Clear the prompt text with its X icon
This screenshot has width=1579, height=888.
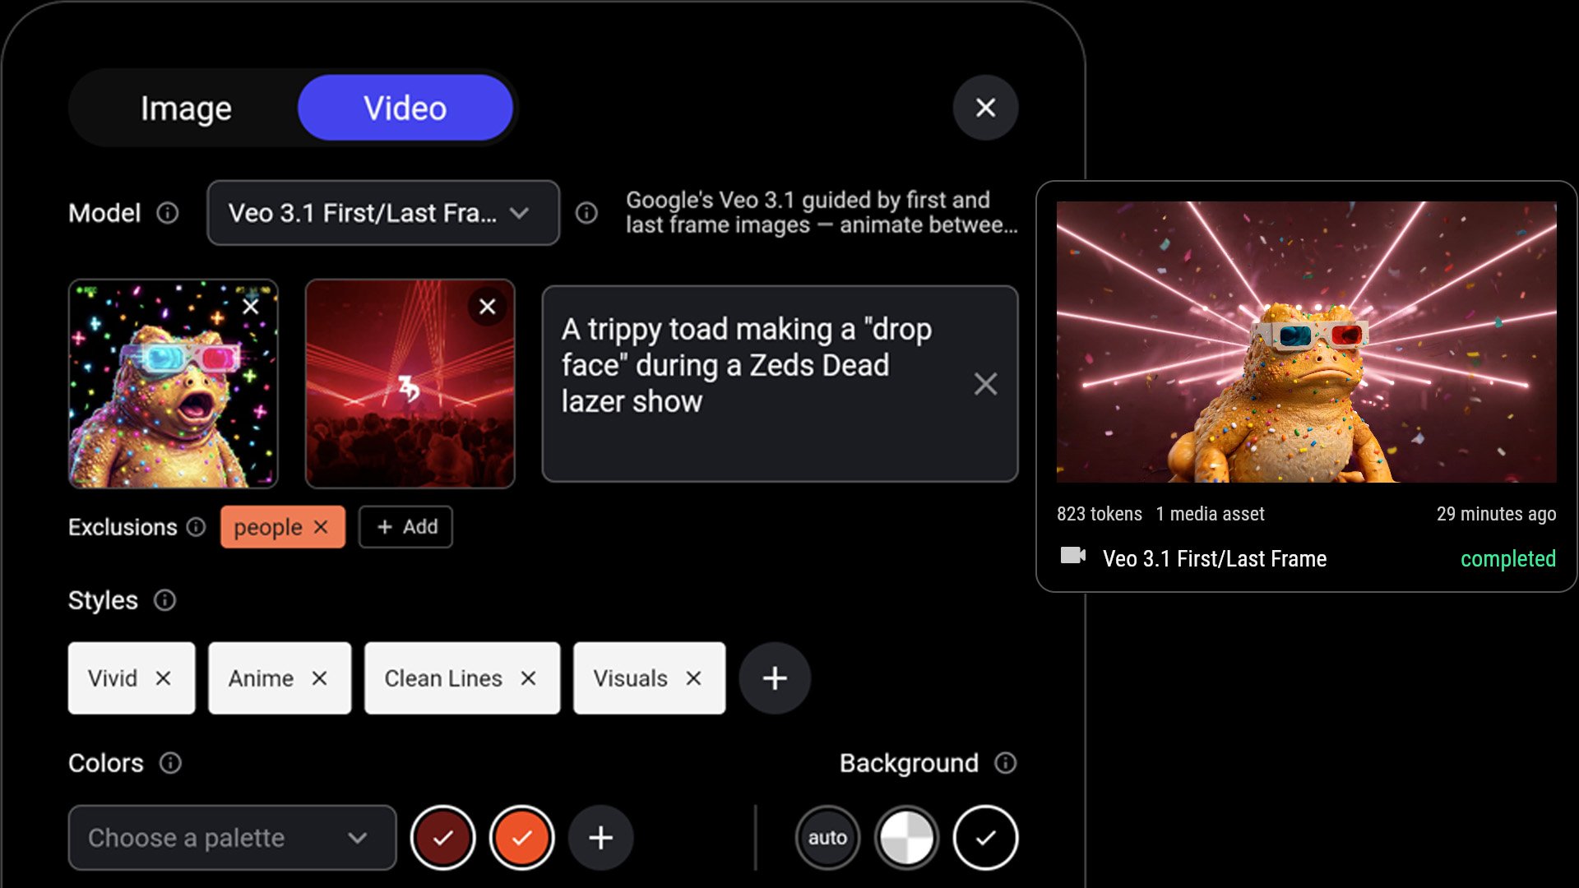click(x=985, y=384)
